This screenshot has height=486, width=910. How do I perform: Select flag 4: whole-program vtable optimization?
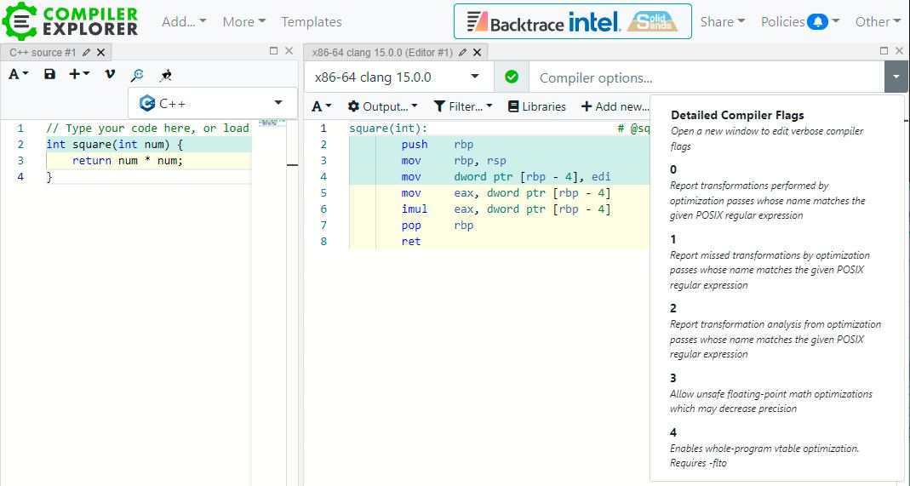[x=776, y=447]
